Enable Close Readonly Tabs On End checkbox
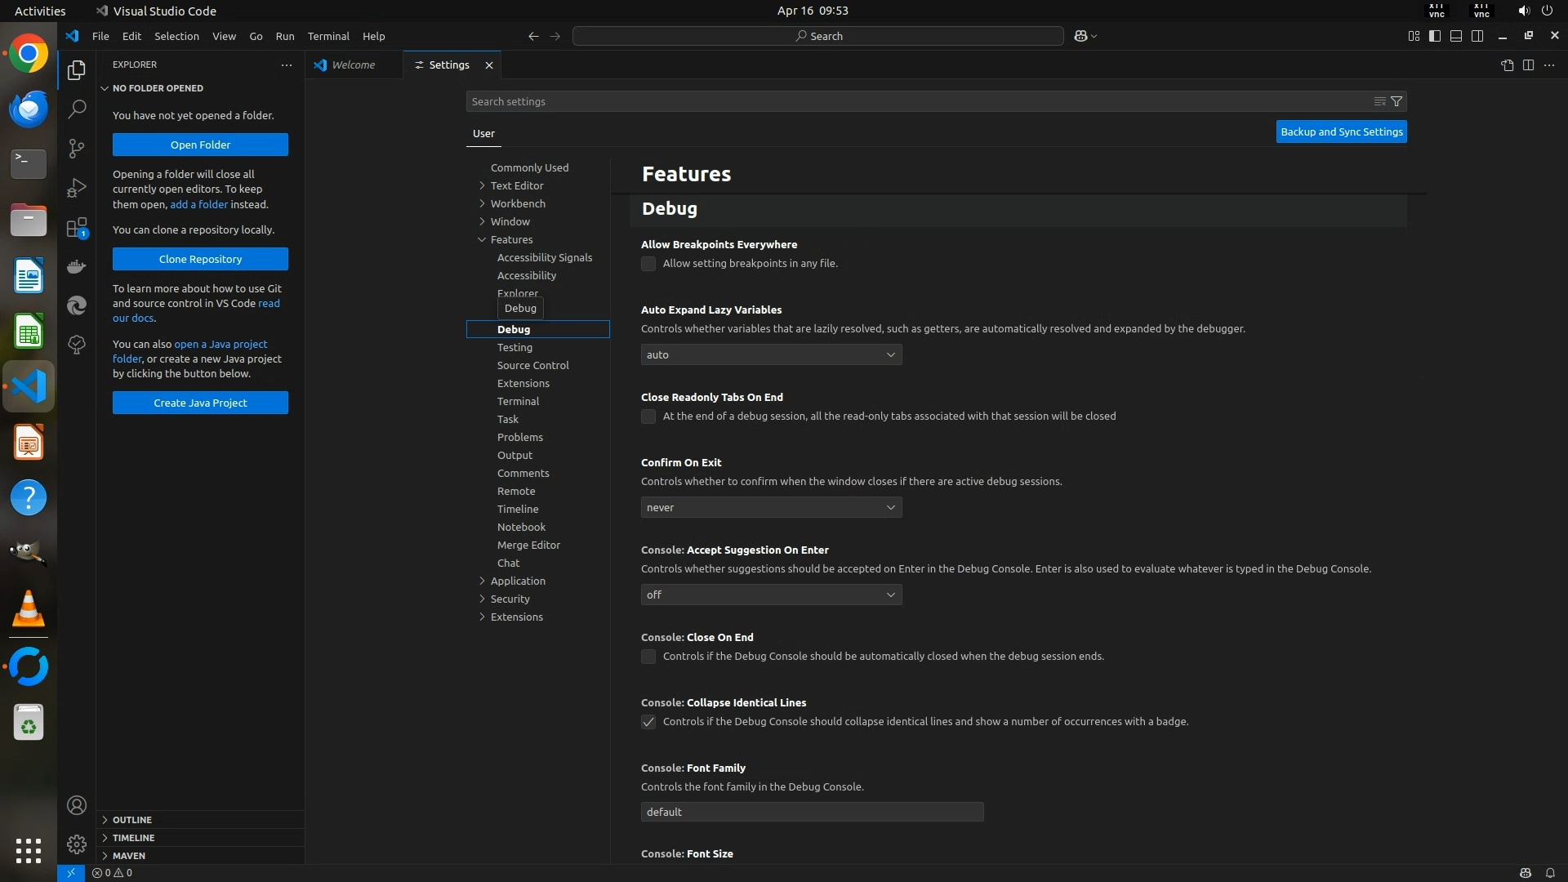Screen dimensions: 1568x882 point(648,416)
